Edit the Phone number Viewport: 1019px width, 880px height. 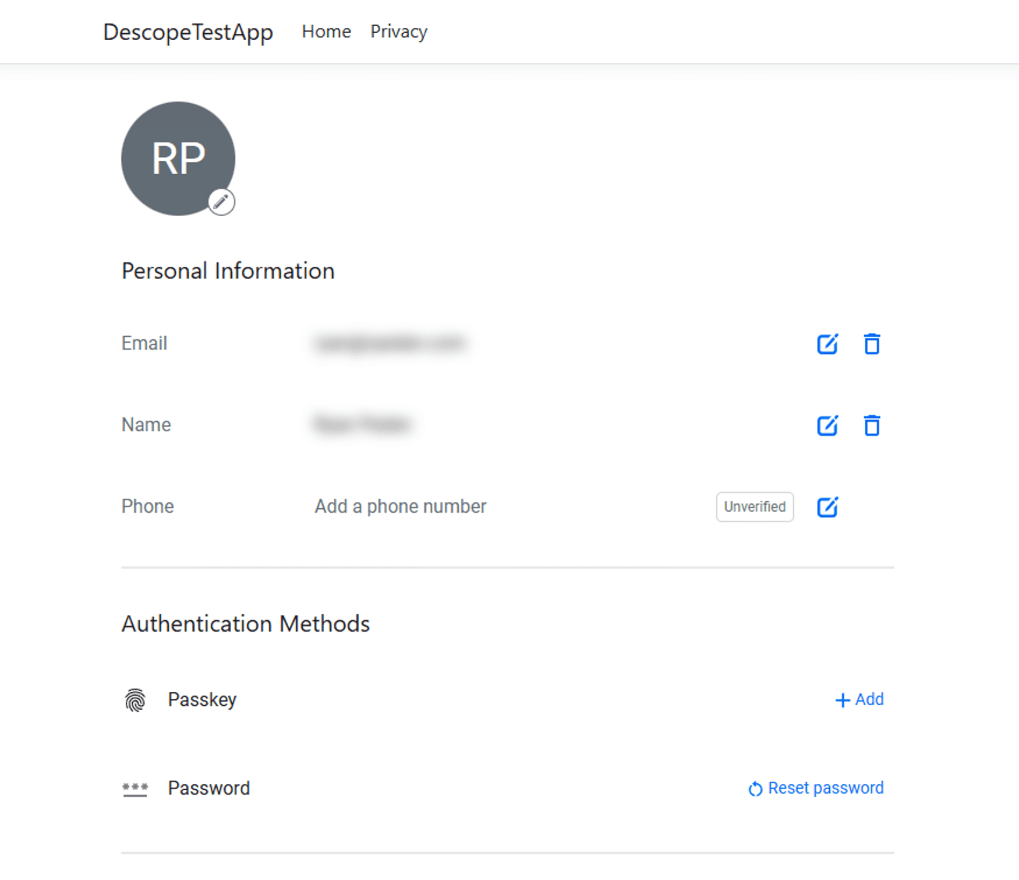coord(827,507)
